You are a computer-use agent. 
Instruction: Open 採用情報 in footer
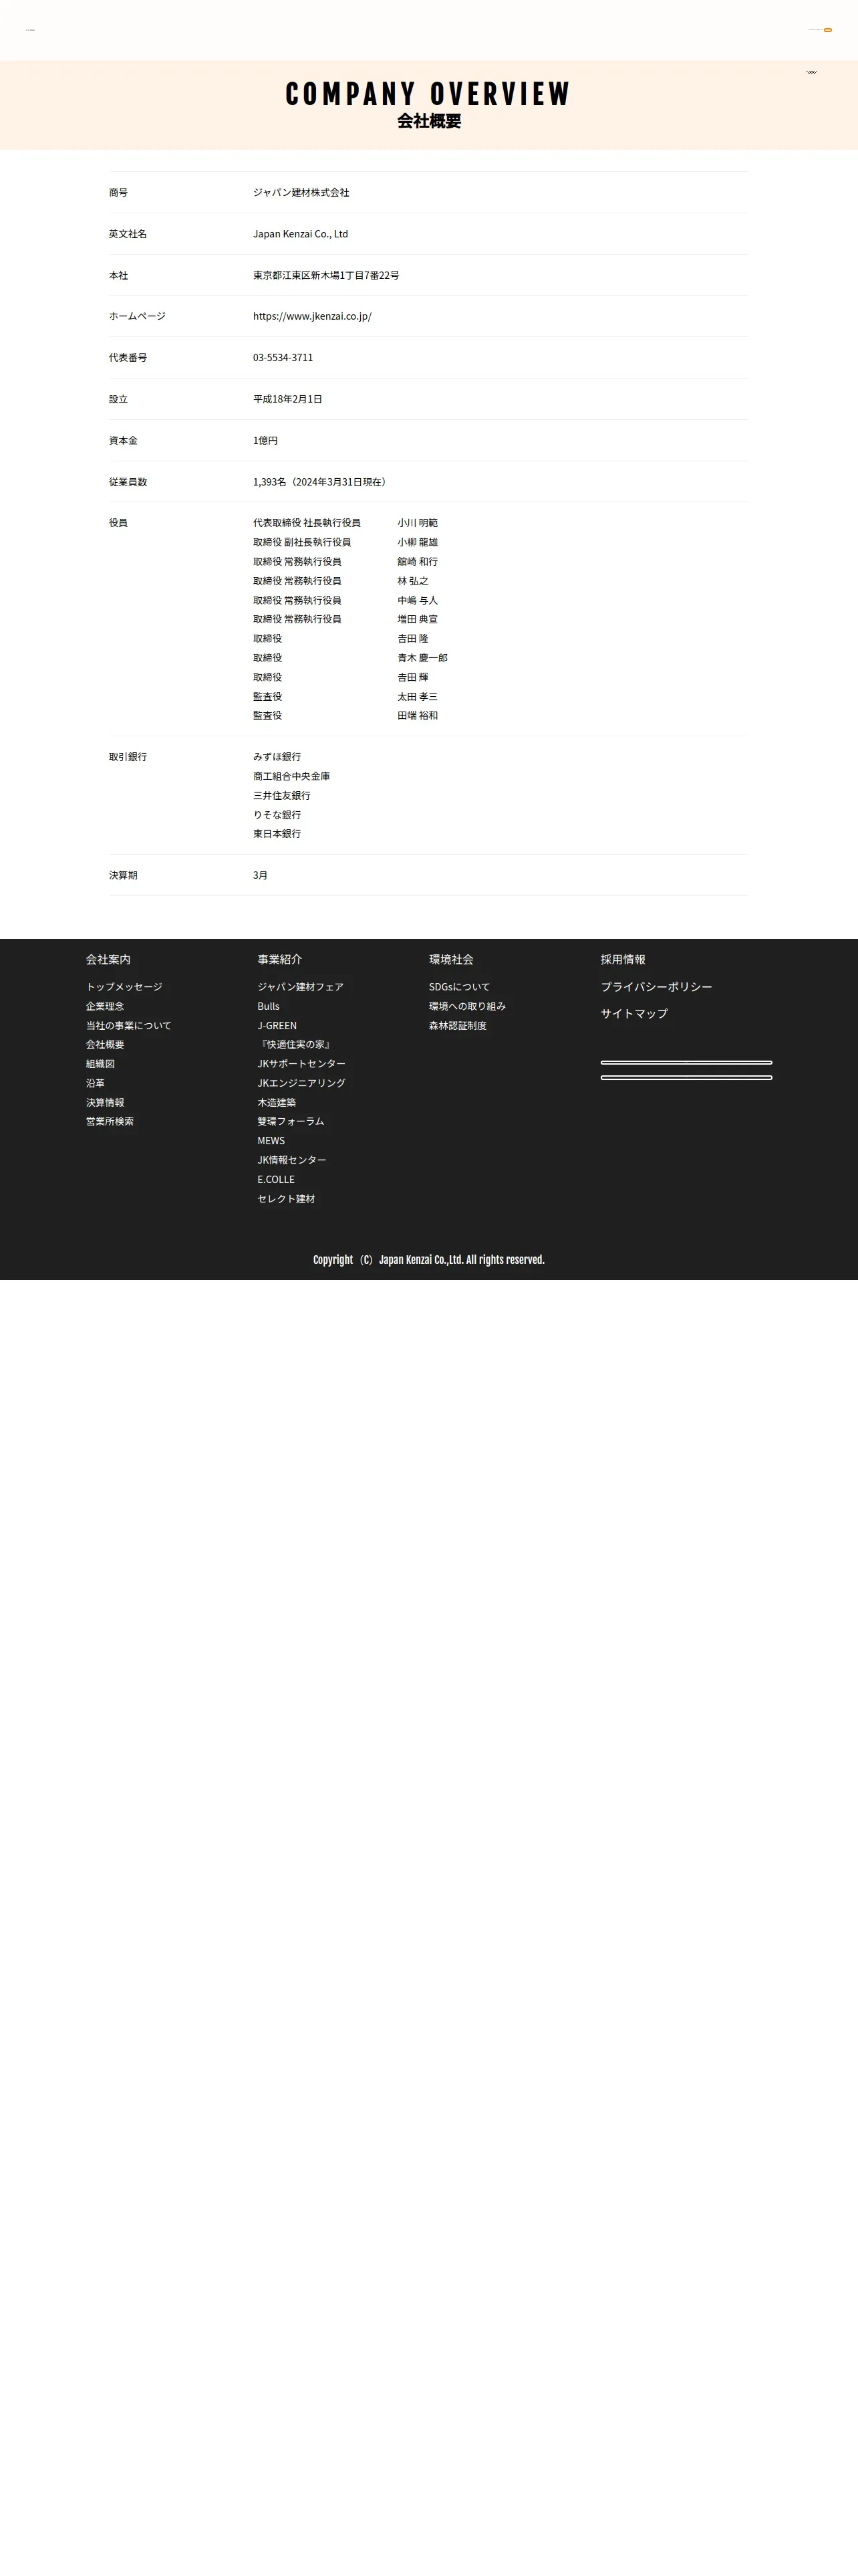point(623,959)
